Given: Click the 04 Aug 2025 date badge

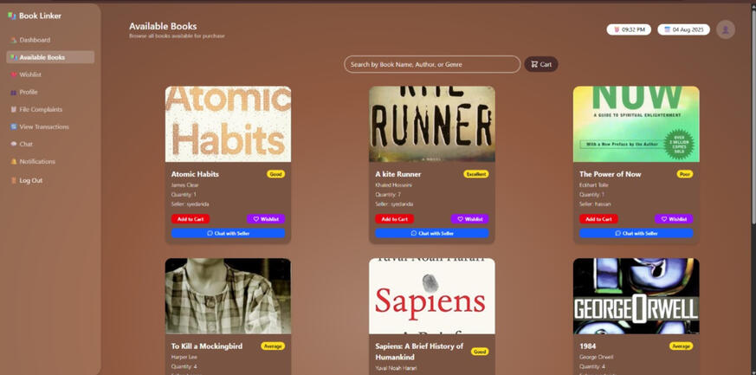Looking at the screenshot, I should [x=683, y=29].
